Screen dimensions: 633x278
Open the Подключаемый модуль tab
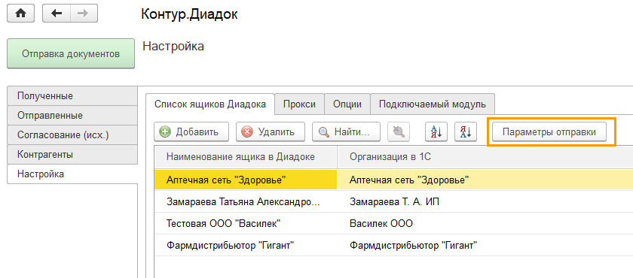pyautogui.click(x=433, y=104)
